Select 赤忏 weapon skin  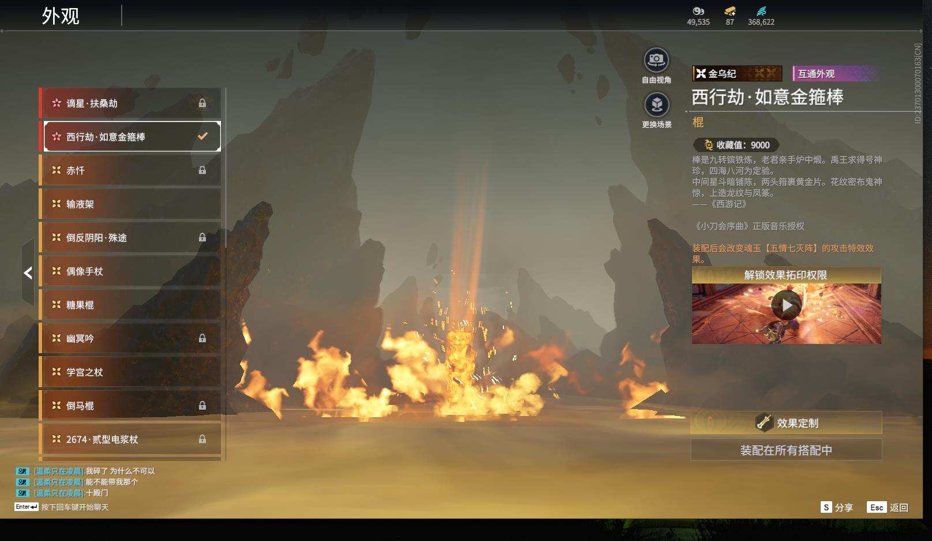pyautogui.click(x=130, y=171)
